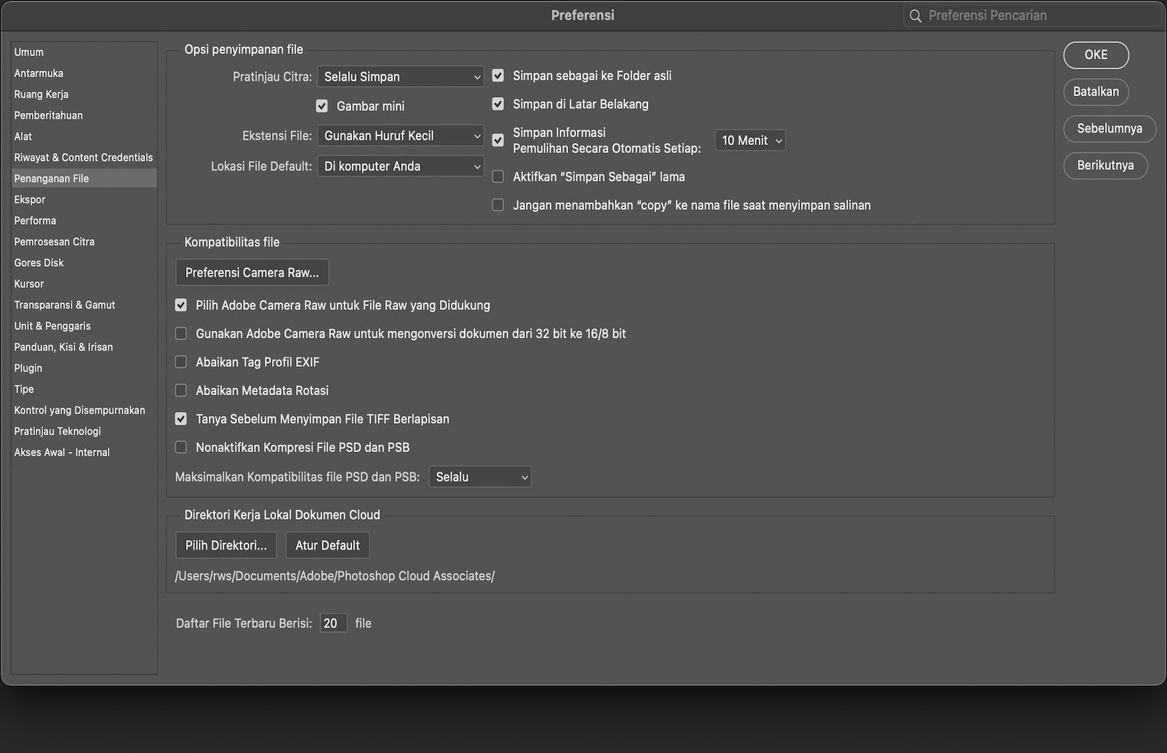Image resolution: width=1167 pixels, height=753 pixels.
Task: Open the Maksimalkan Kompatibilitas Selalu dropdown
Action: [480, 476]
